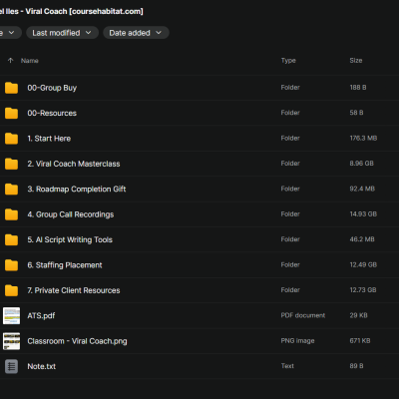Select 5. AI Script Writing Tools name
The height and width of the screenshot is (399, 399).
(x=70, y=239)
